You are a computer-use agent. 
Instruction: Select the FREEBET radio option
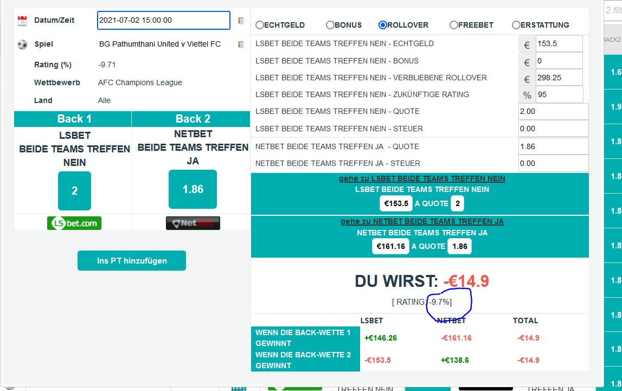(453, 25)
